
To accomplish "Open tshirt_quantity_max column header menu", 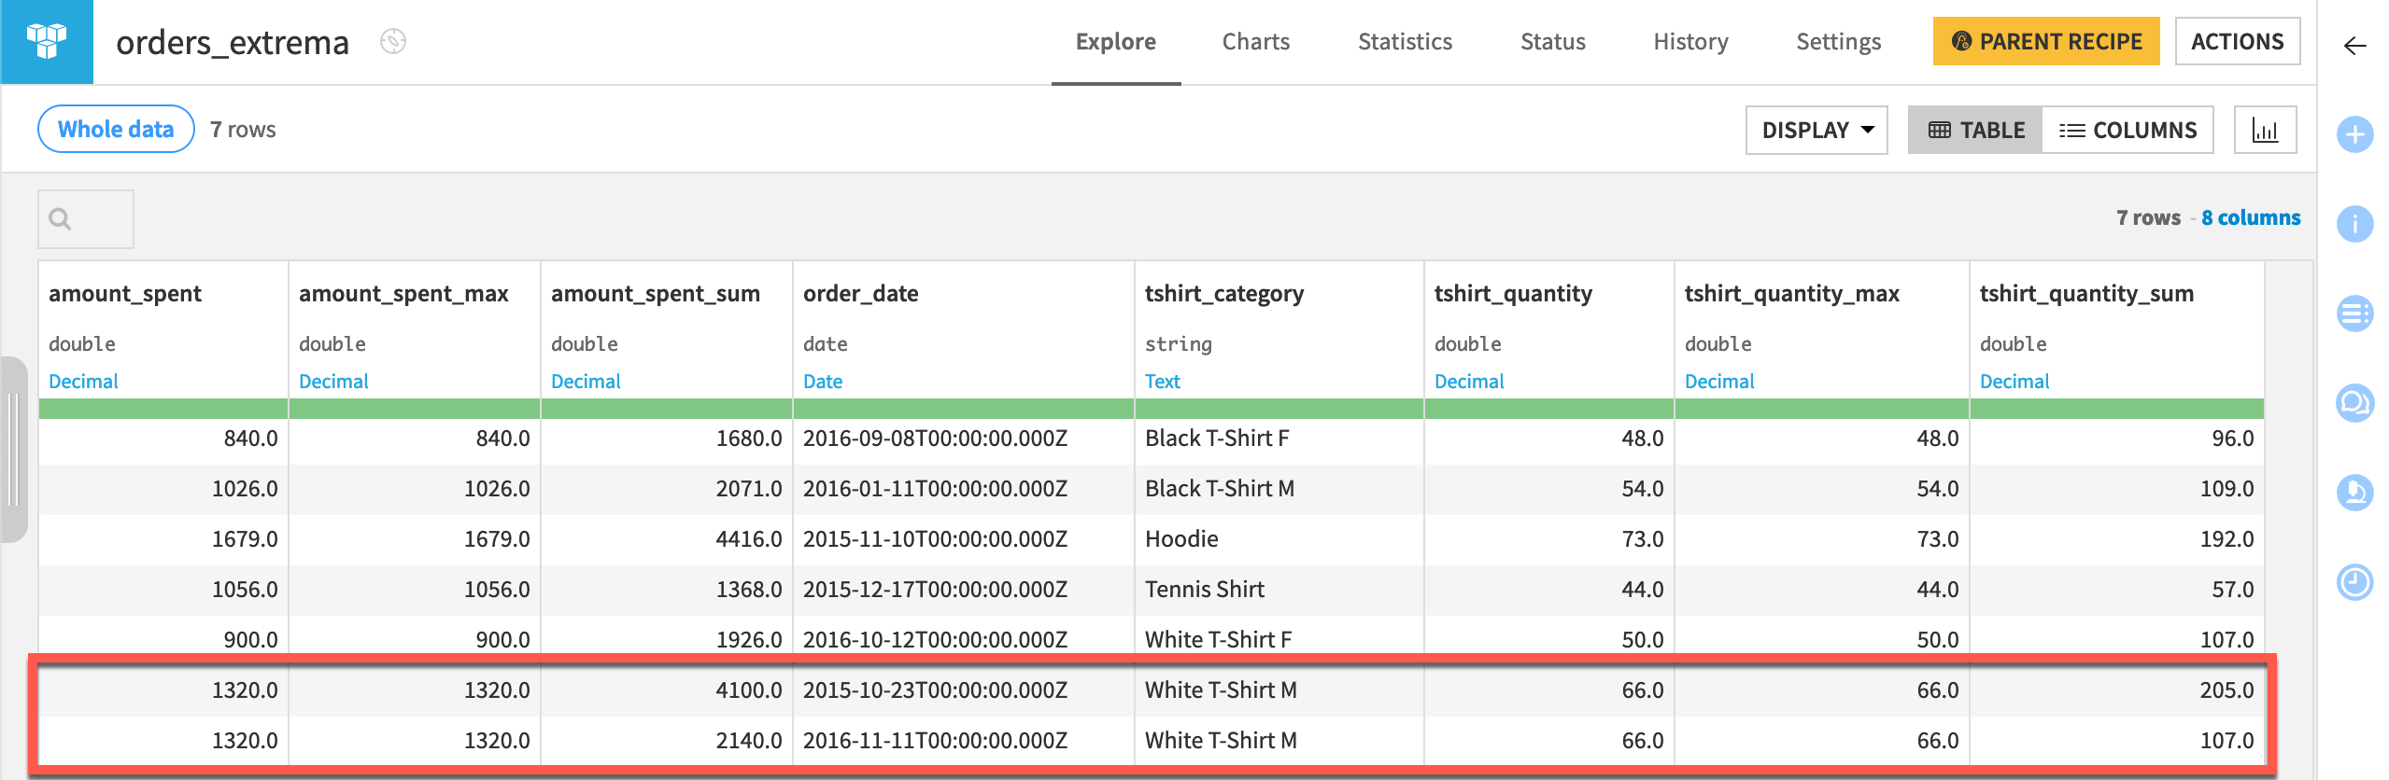I will [x=1792, y=293].
